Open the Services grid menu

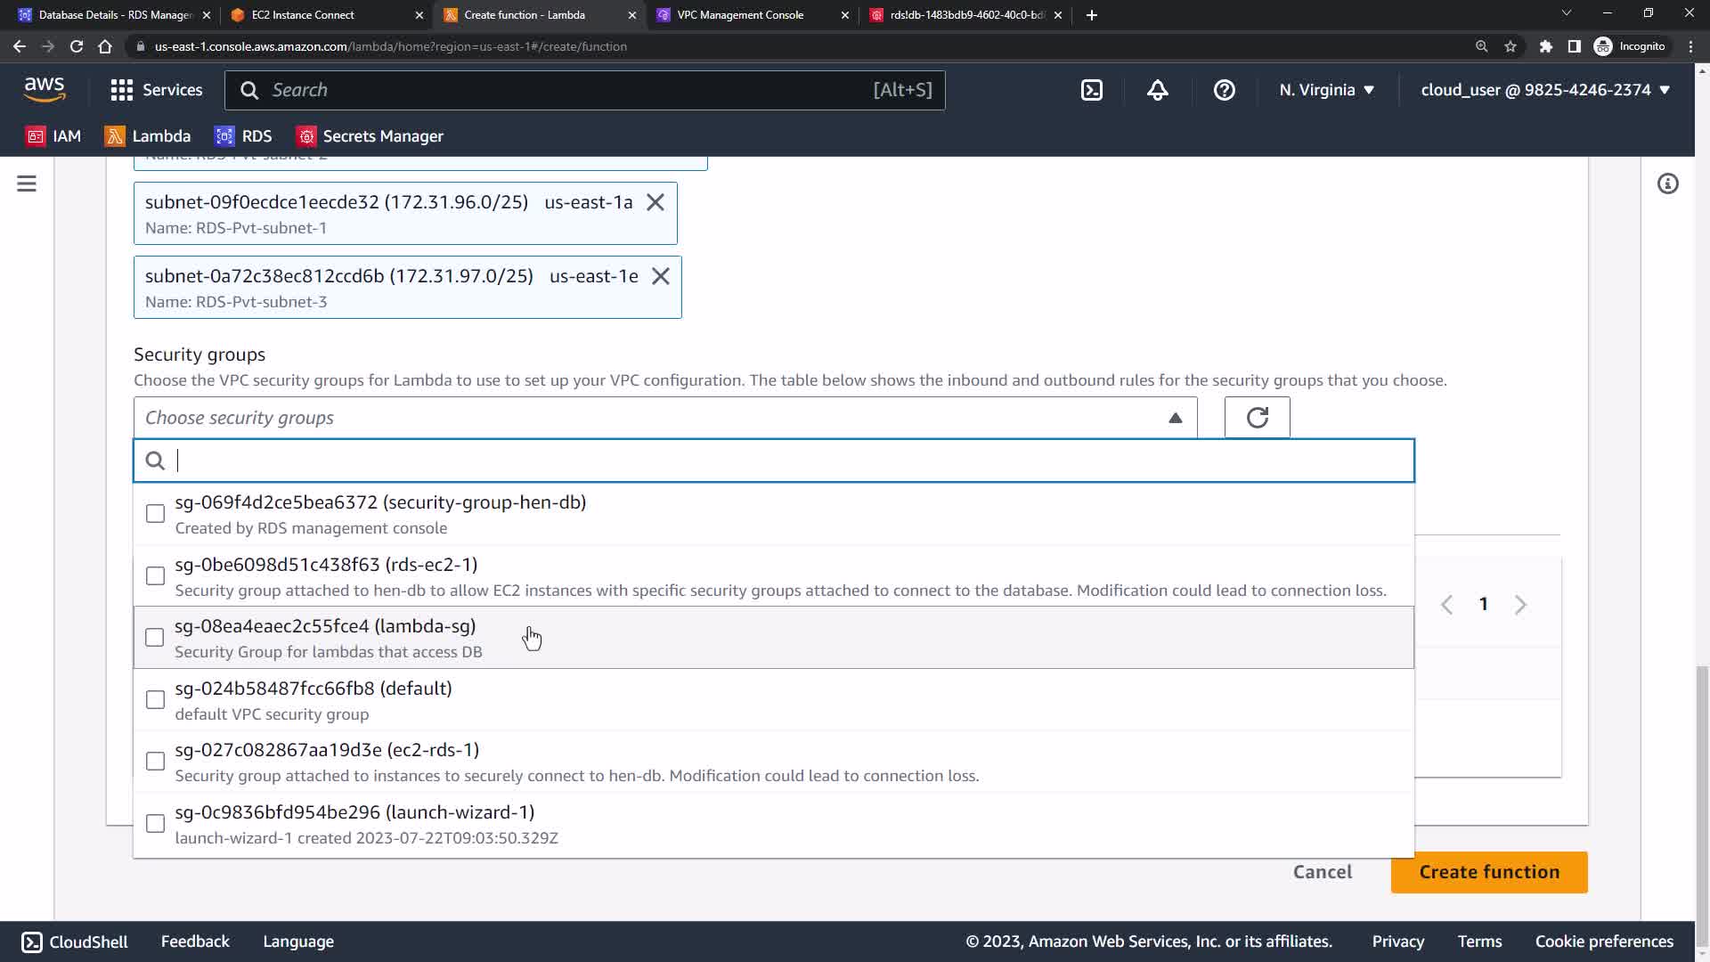coord(156,90)
